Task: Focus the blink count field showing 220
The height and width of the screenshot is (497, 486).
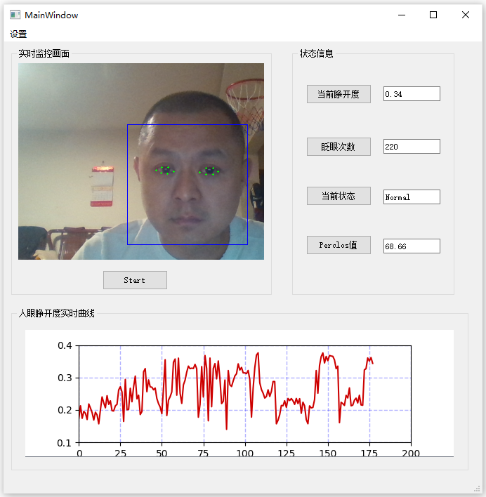Action: tap(412, 147)
